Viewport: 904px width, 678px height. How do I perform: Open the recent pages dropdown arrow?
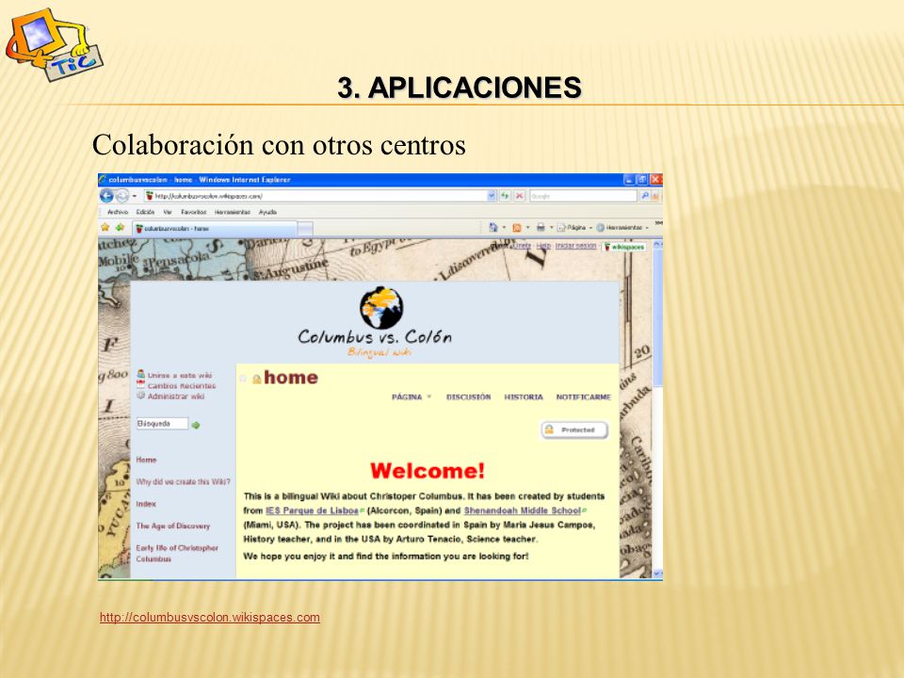135,196
